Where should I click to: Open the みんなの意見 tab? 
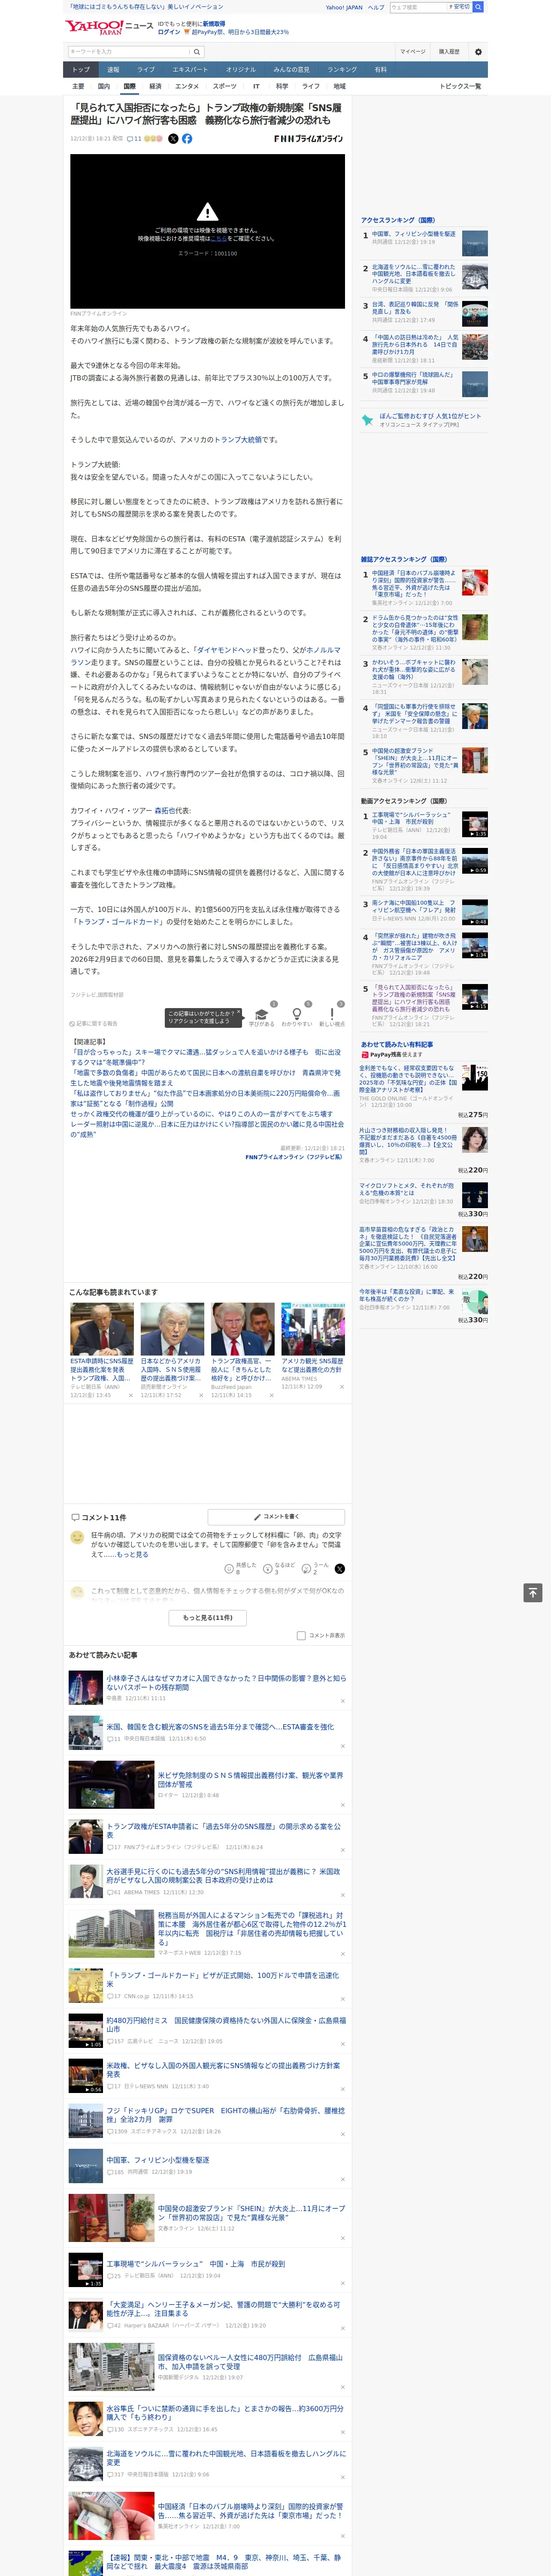point(291,70)
